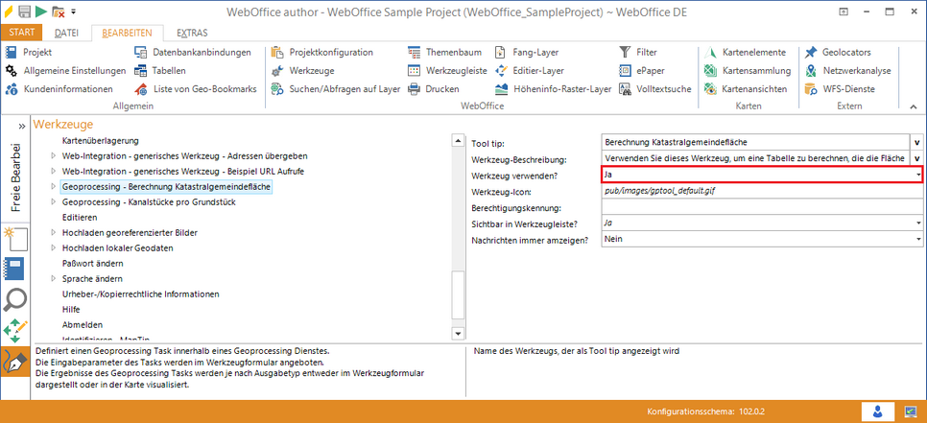Click the Tool tip text field
The height and width of the screenshot is (423, 927).
[755, 142]
